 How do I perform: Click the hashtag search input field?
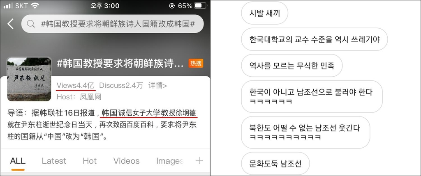click(113, 24)
